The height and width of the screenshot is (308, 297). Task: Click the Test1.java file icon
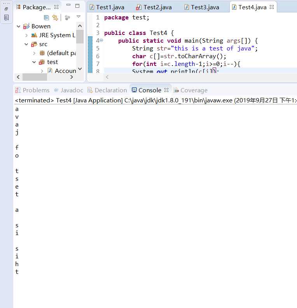(x=92, y=7)
